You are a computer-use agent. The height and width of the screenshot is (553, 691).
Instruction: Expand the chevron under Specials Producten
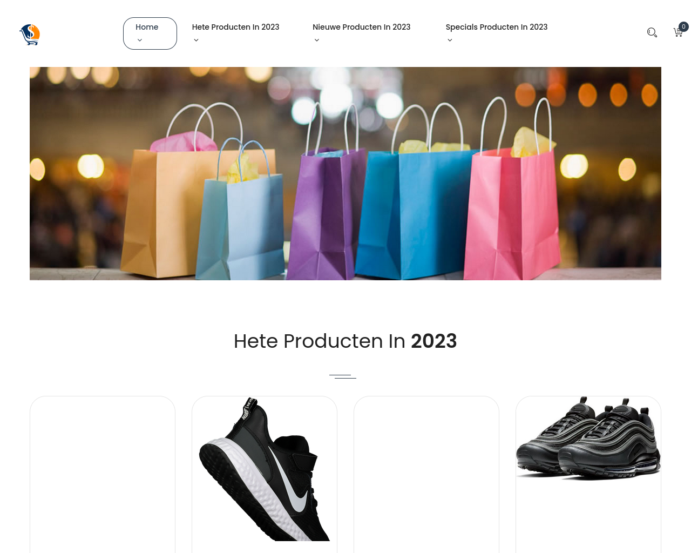tap(450, 40)
